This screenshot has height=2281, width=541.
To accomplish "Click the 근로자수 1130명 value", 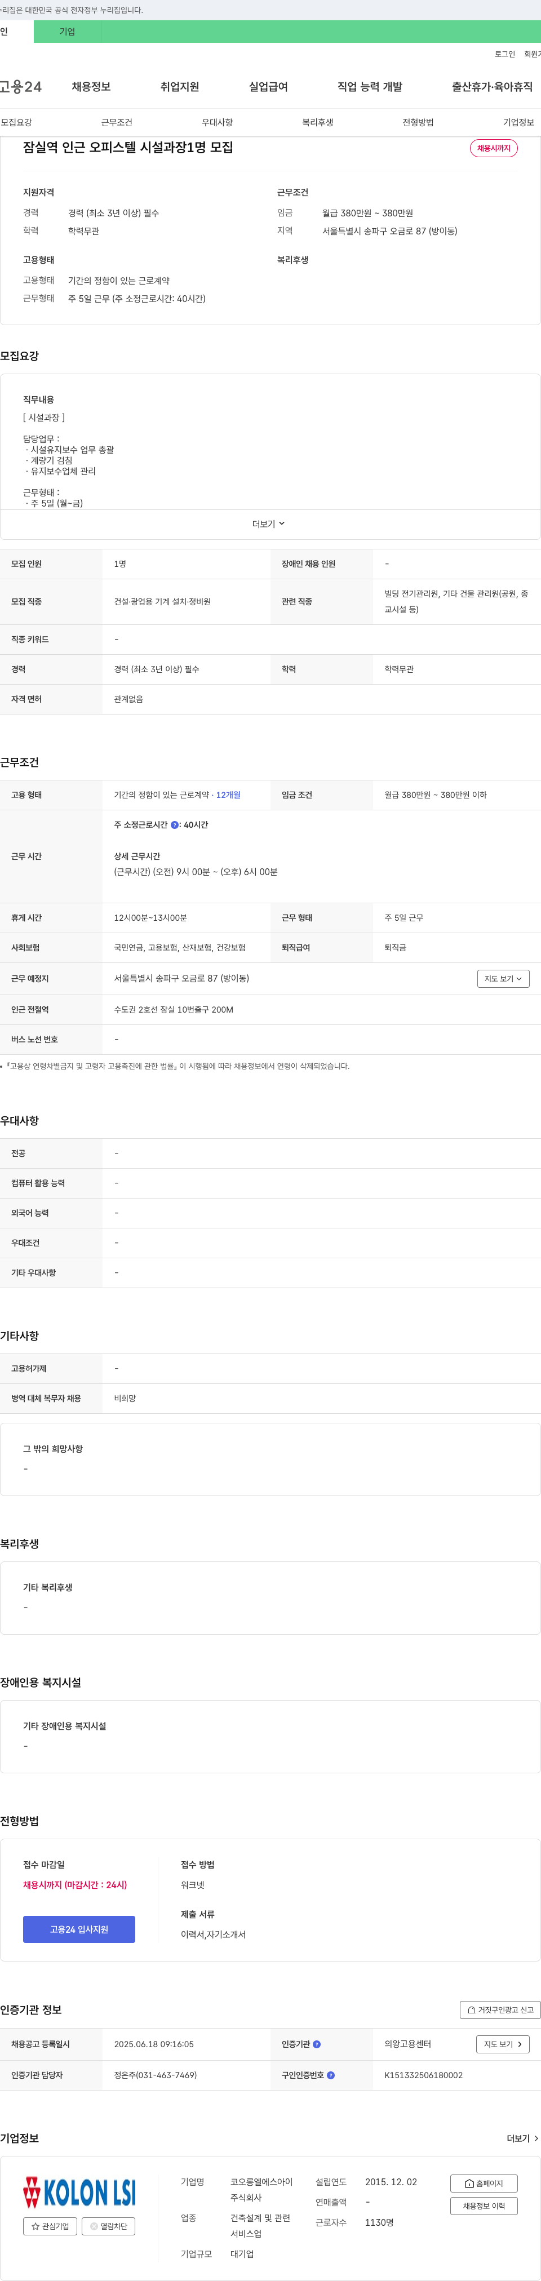I will point(379,2222).
